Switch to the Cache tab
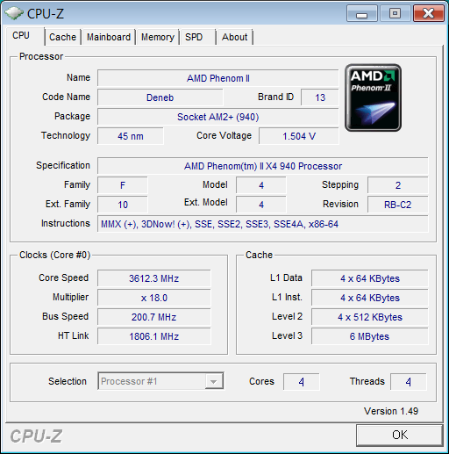Image resolution: width=449 pixels, height=454 pixels. click(x=62, y=37)
